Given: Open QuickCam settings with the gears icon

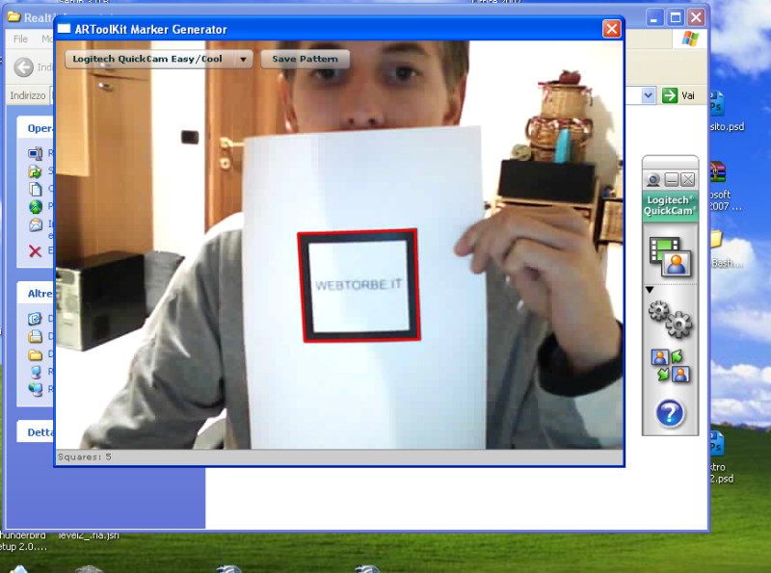Looking at the screenshot, I should (x=670, y=319).
